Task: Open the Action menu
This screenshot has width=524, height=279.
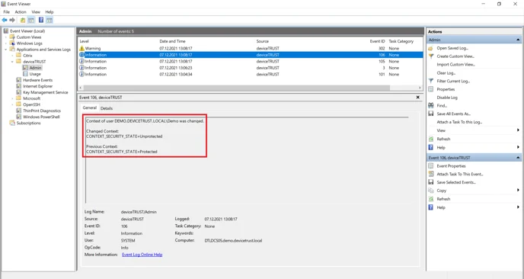Action: point(21,12)
